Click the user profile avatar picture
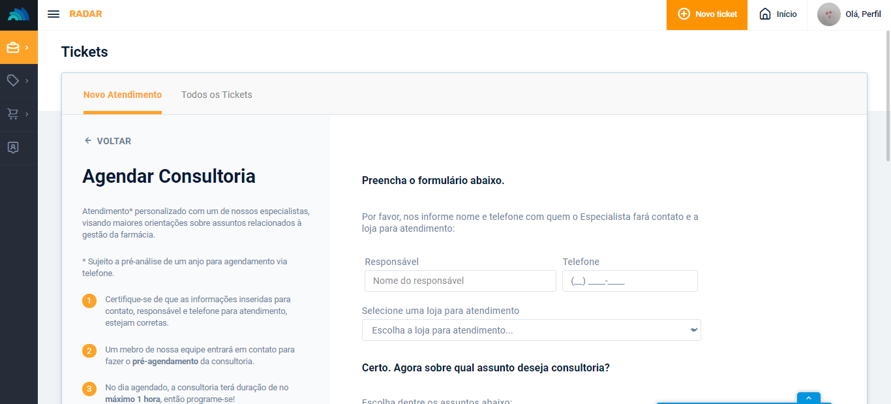 828,14
